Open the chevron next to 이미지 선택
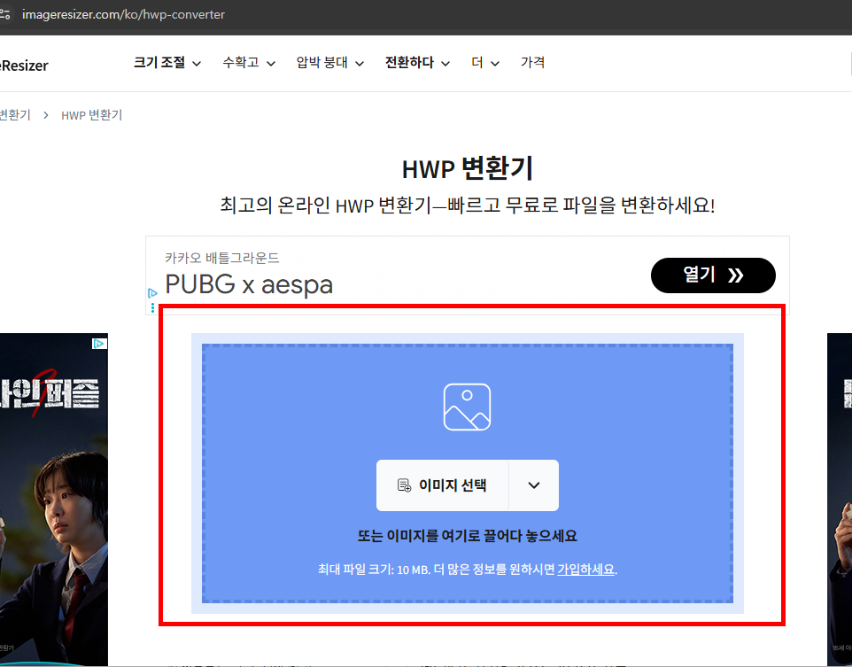This screenshot has width=852, height=667. [x=532, y=485]
